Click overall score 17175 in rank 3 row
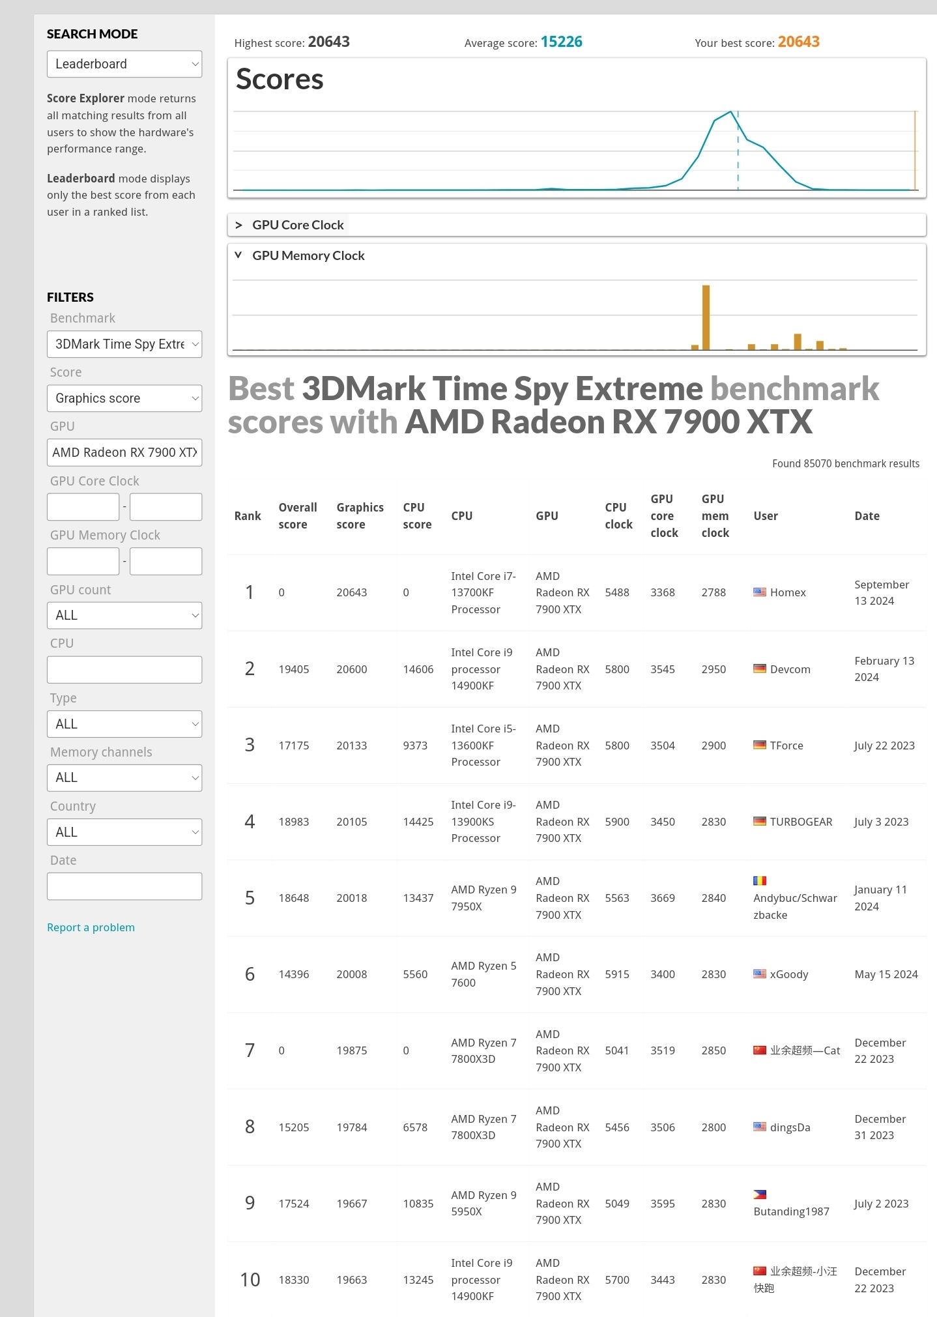Image resolution: width=937 pixels, height=1317 pixels. click(x=293, y=745)
